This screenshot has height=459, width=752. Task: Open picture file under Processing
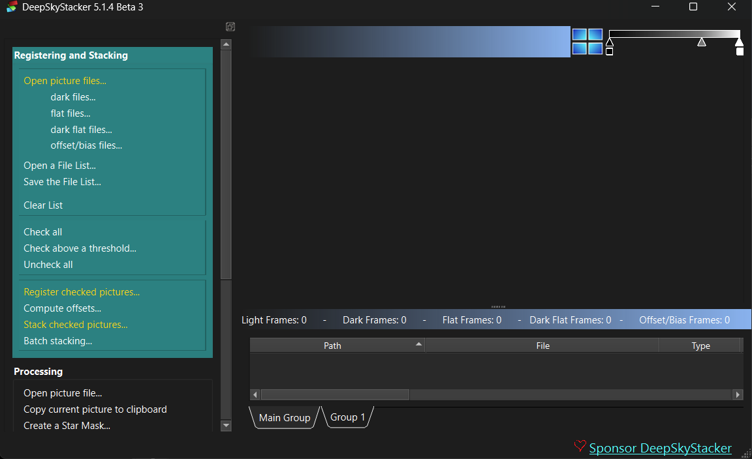pos(63,393)
